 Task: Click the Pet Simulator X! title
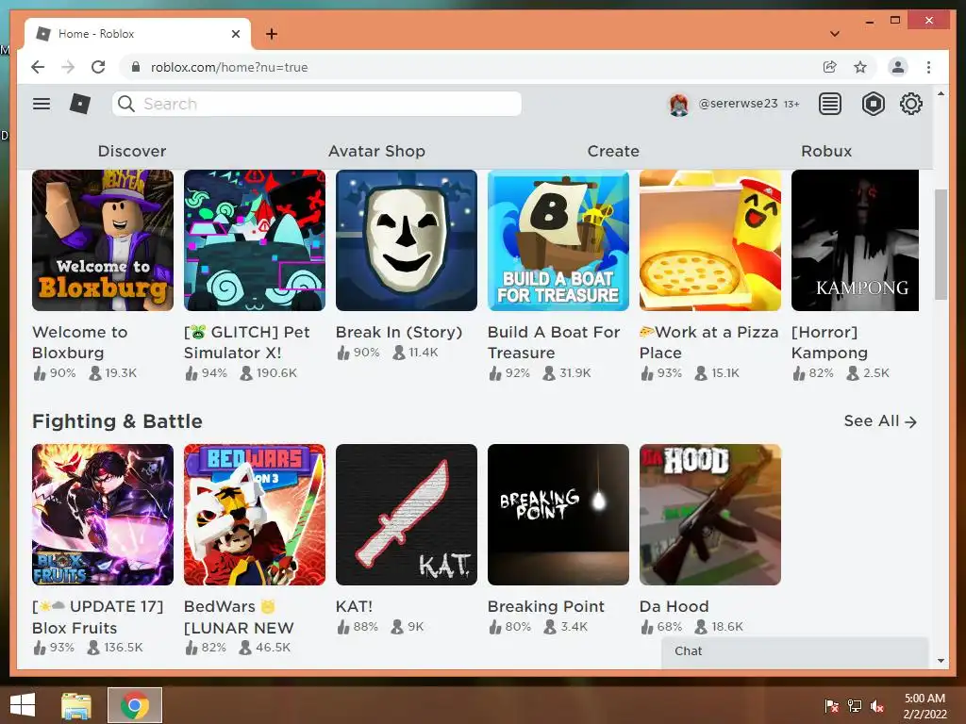click(246, 342)
